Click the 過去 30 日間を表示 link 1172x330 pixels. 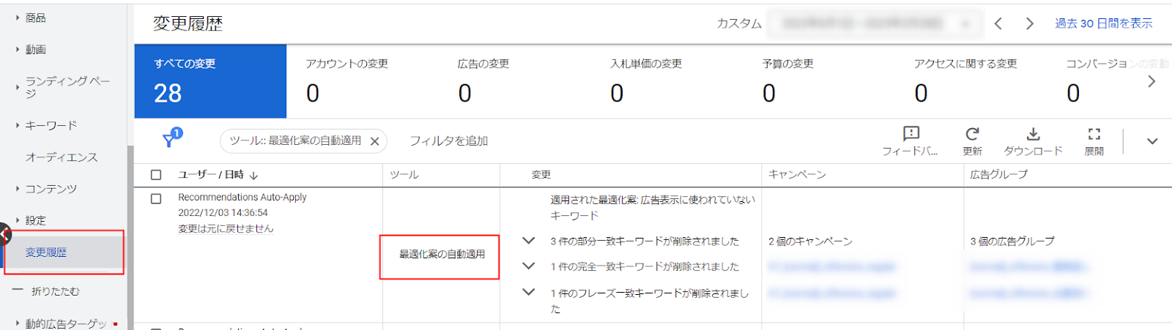point(1103,23)
